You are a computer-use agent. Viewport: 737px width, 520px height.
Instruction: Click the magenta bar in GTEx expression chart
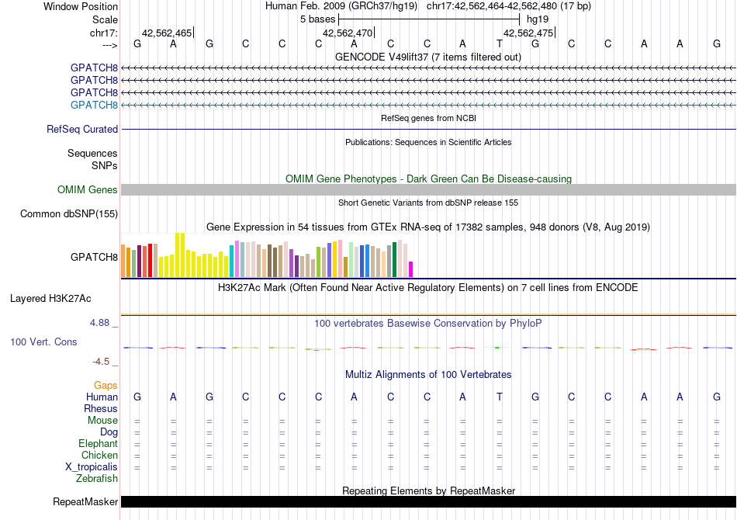(x=411, y=269)
